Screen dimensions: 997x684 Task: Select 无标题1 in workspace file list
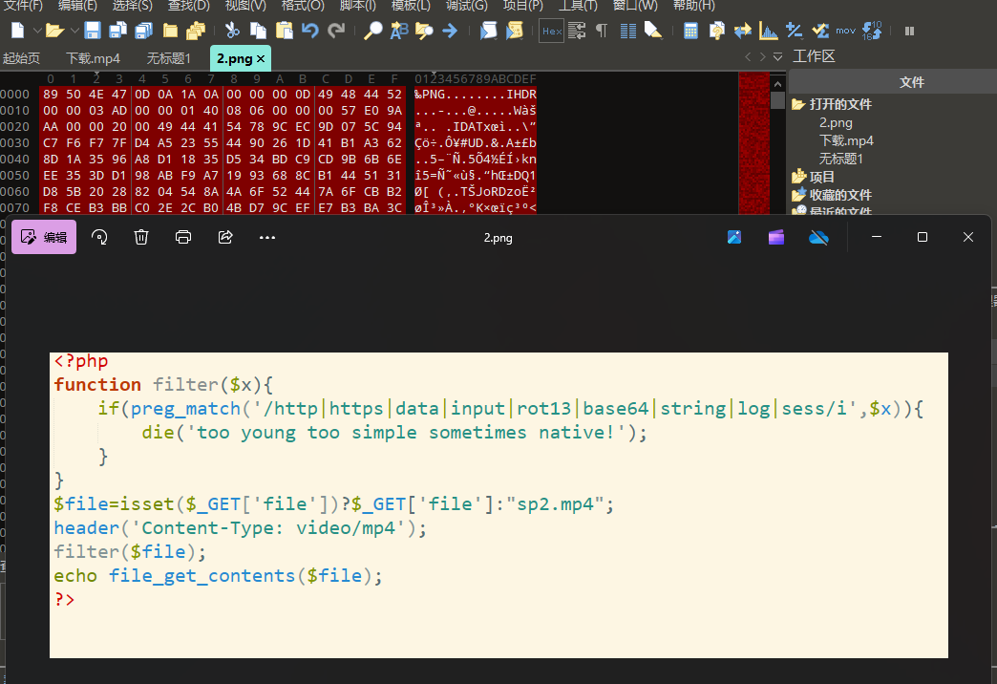840,159
